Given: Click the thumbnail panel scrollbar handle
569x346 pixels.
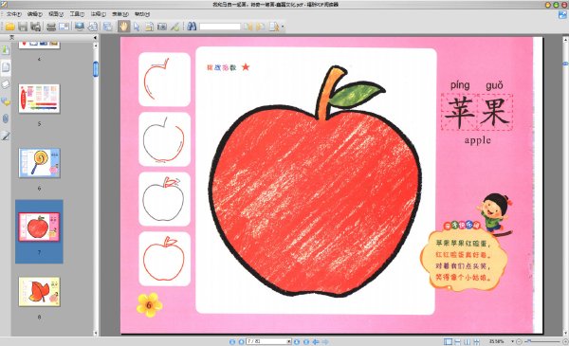Looking at the screenshot, I should pyautogui.click(x=96, y=69).
